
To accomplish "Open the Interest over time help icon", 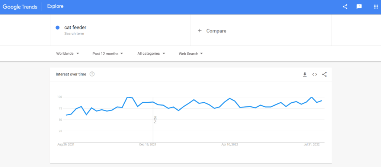I will click(92, 74).
